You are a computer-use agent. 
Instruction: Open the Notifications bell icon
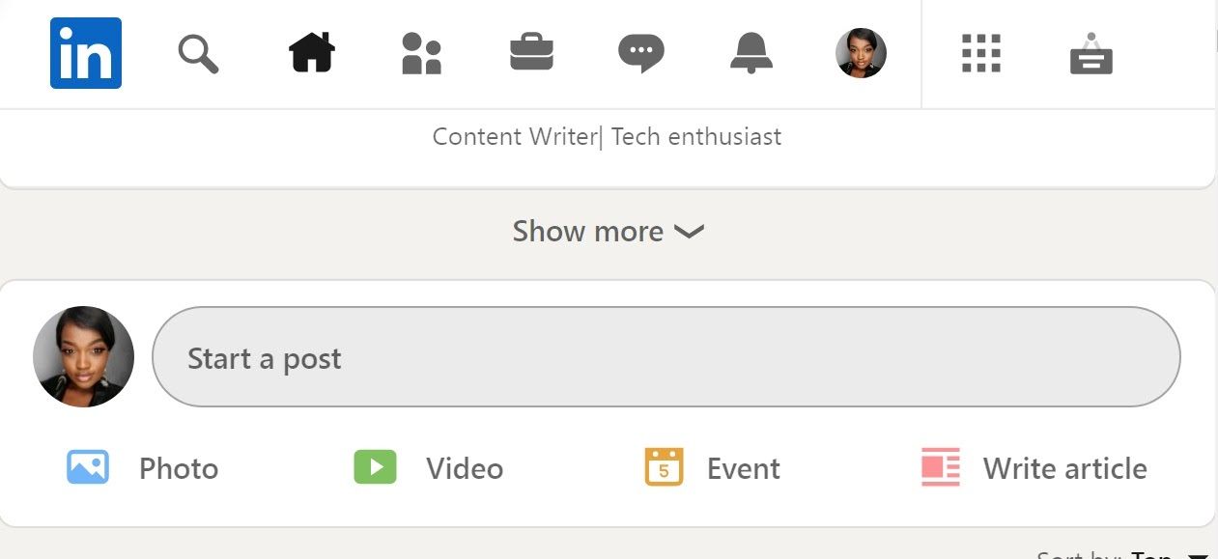click(x=751, y=53)
